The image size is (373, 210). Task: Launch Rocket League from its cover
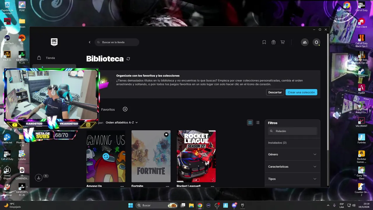tap(196, 156)
